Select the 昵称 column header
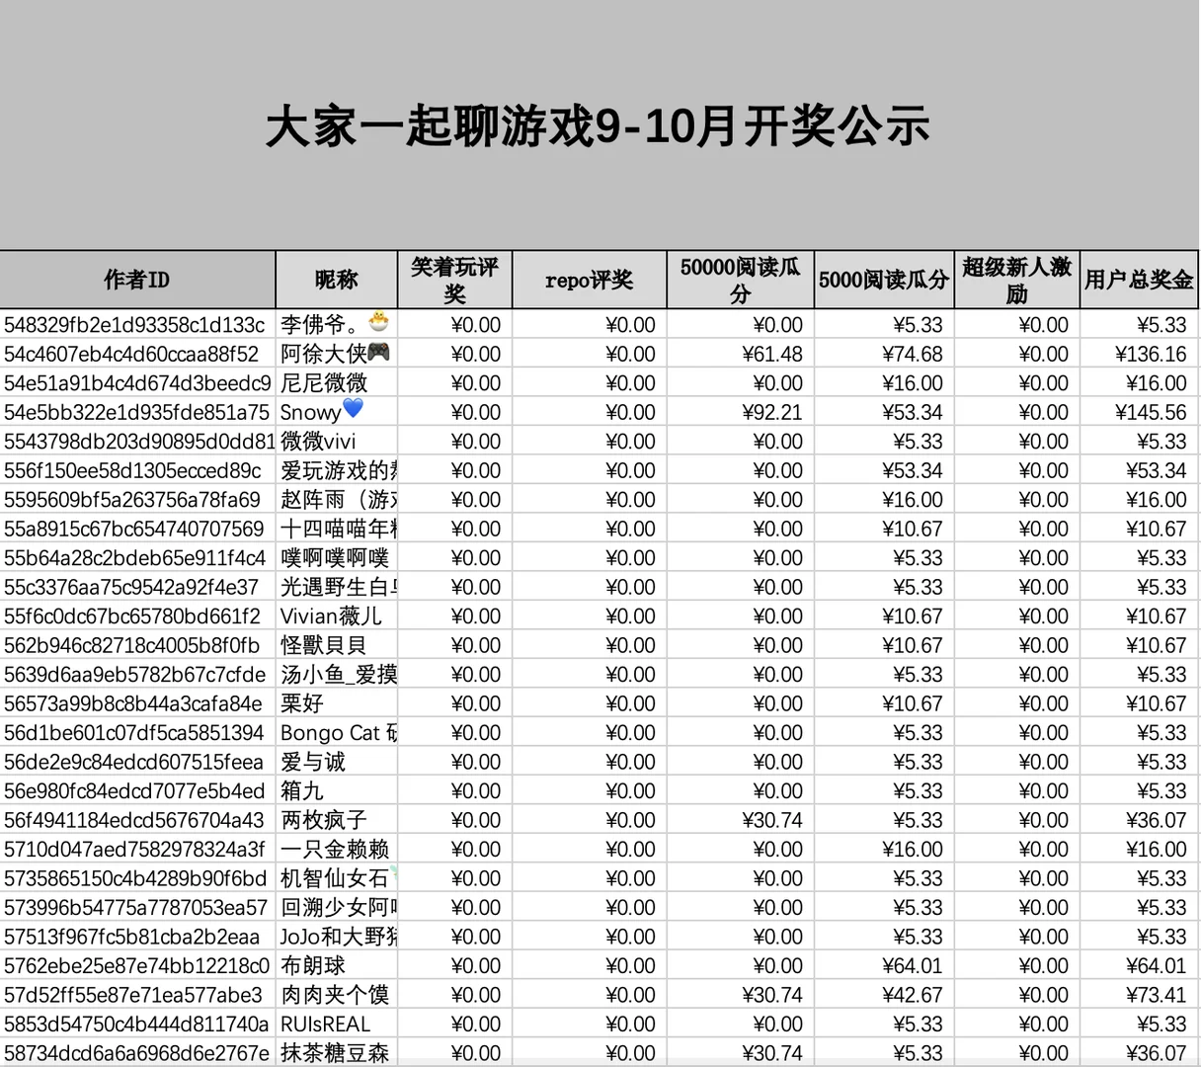The image size is (1201, 1067). click(335, 280)
